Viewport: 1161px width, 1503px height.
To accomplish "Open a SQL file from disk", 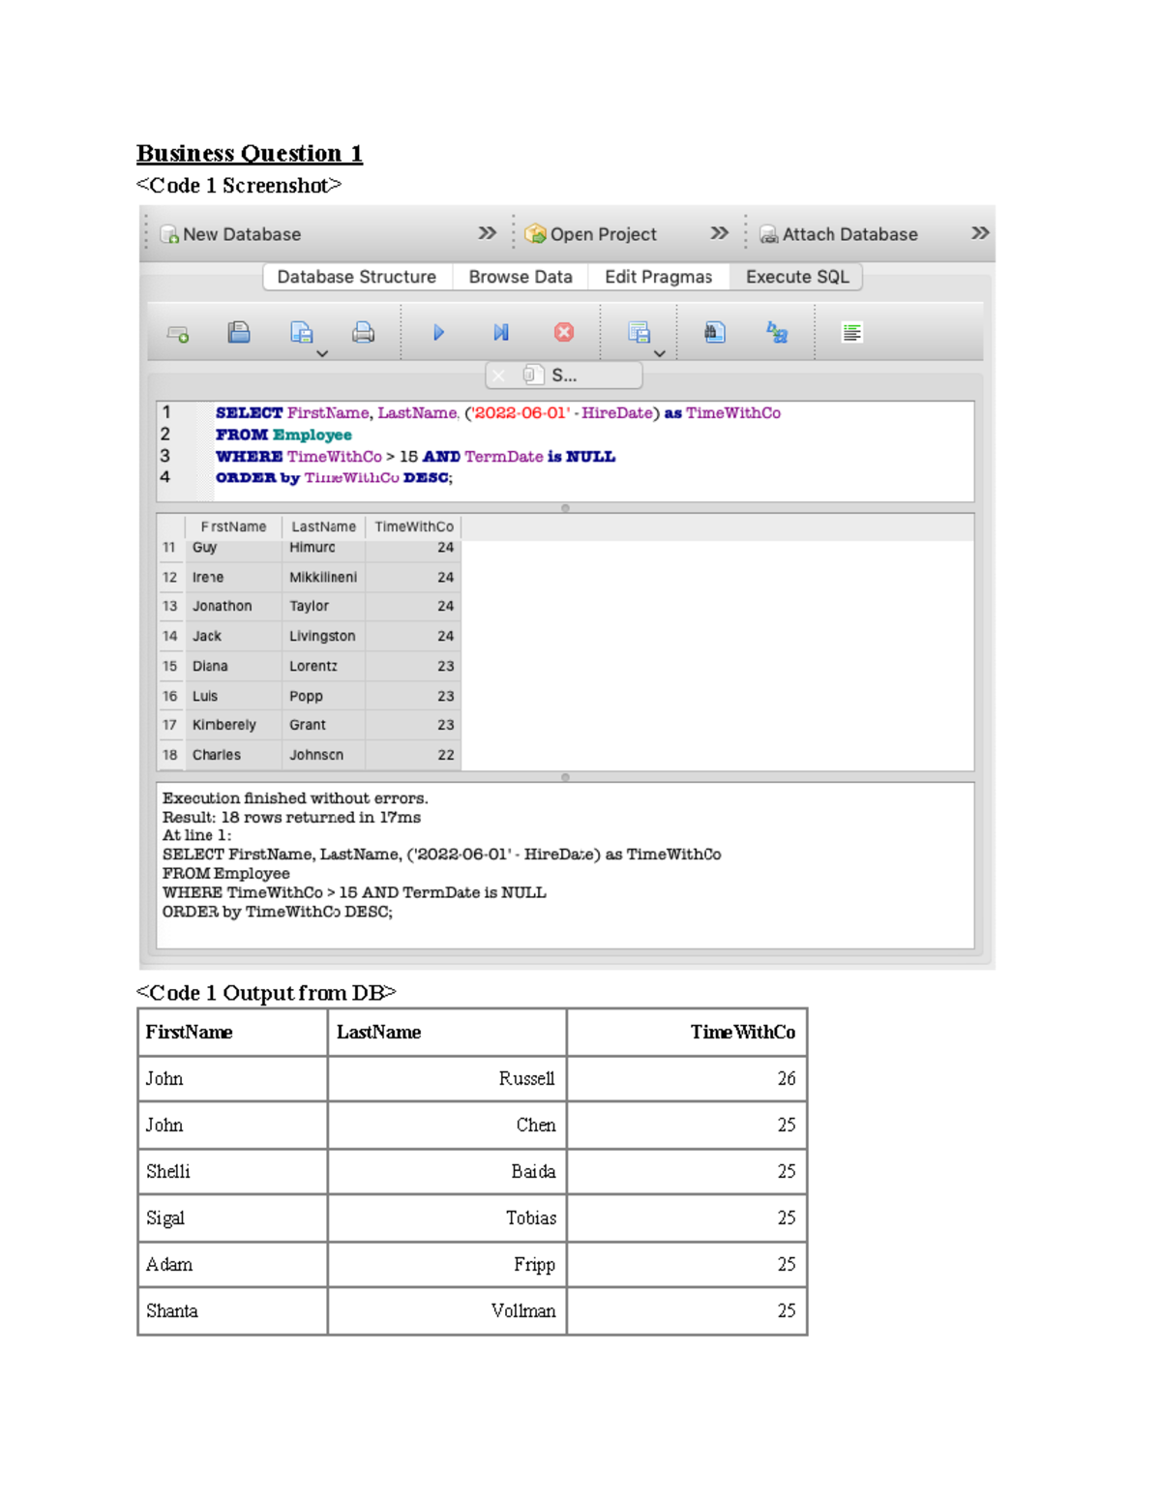I will [x=238, y=332].
